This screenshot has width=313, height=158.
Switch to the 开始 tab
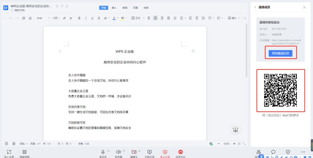click(104, 8)
